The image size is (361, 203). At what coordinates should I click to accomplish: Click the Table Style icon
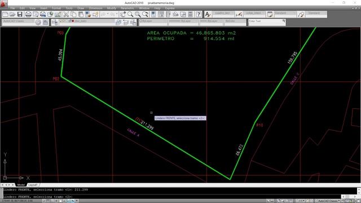(x=270, y=15)
